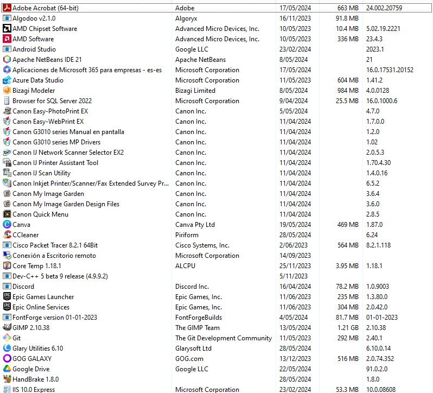Click the Browser for SQL Server 2022 icon
Screen dimensions: 433x393
pos(7,101)
